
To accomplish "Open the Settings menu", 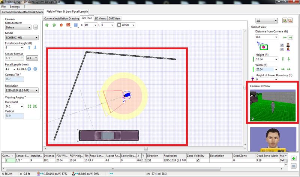I will [x=15, y=7].
